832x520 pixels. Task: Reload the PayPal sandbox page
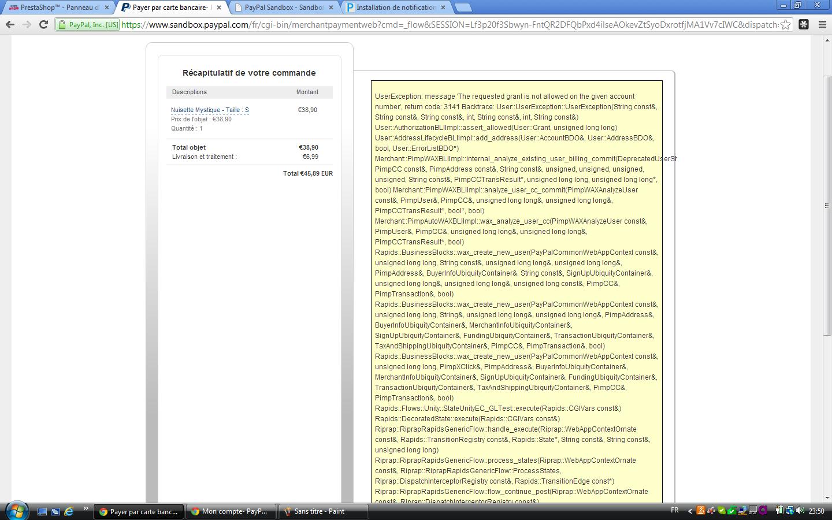point(43,24)
